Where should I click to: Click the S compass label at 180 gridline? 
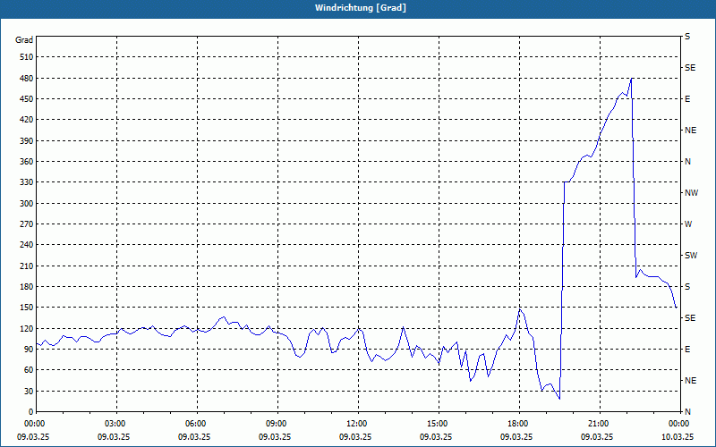coord(687,287)
